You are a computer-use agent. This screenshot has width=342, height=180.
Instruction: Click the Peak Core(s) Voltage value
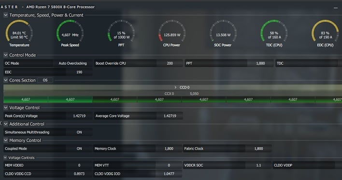[79, 116]
